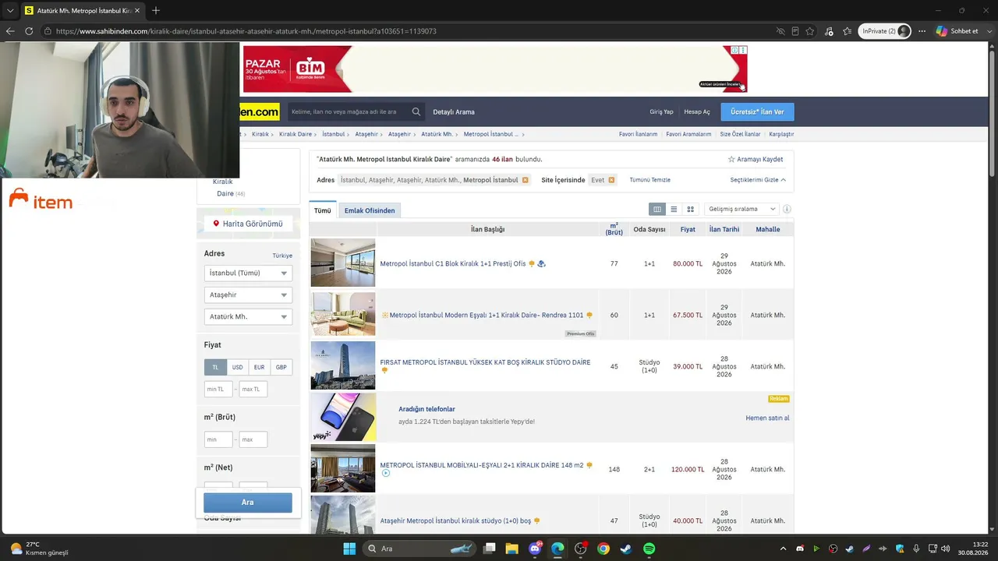Click the search magnifier on sahibinden
Viewport: 998px width, 561px height.
(x=416, y=111)
